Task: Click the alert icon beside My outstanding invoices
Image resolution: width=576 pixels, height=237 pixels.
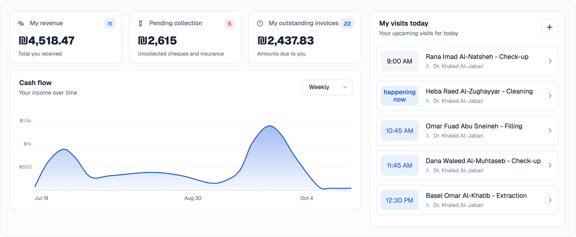Action: 260,23
